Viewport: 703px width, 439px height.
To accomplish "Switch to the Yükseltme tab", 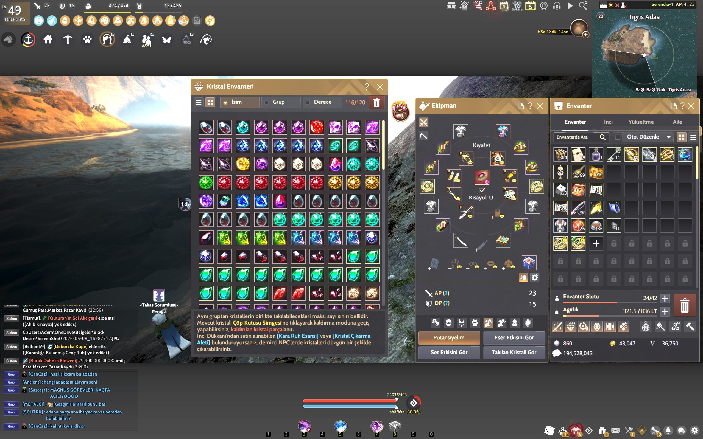I will tap(641, 122).
